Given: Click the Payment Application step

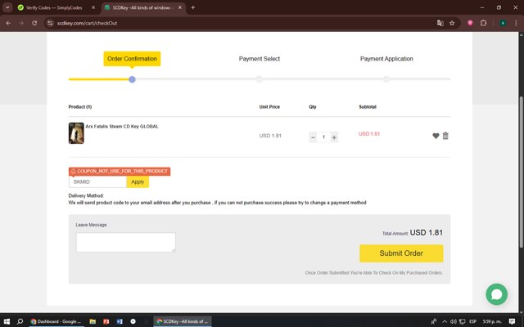Looking at the screenshot, I should point(386,59).
